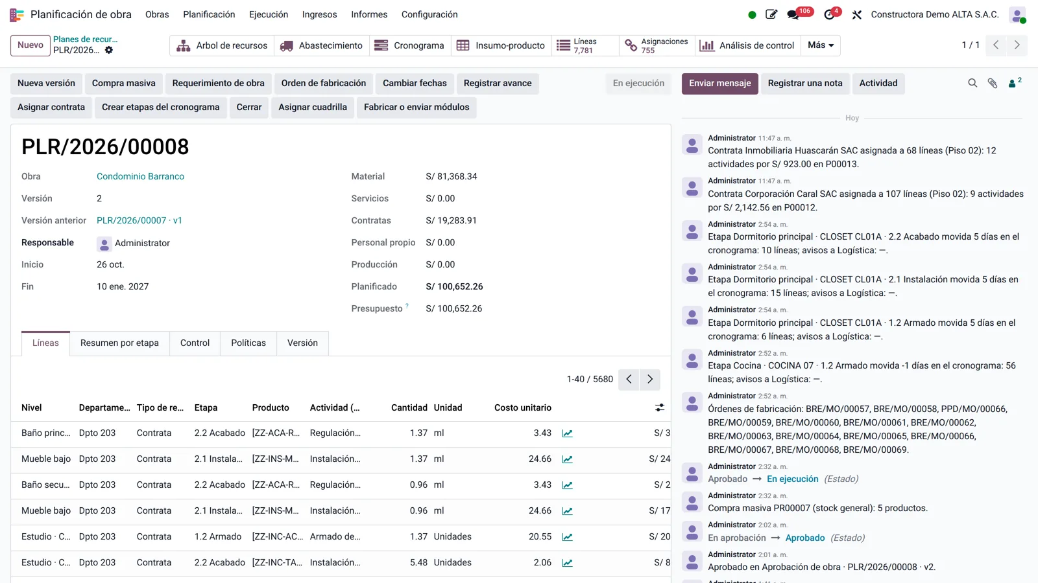
Task: Click the crossed tools debug icon
Action: coord(857,15)
